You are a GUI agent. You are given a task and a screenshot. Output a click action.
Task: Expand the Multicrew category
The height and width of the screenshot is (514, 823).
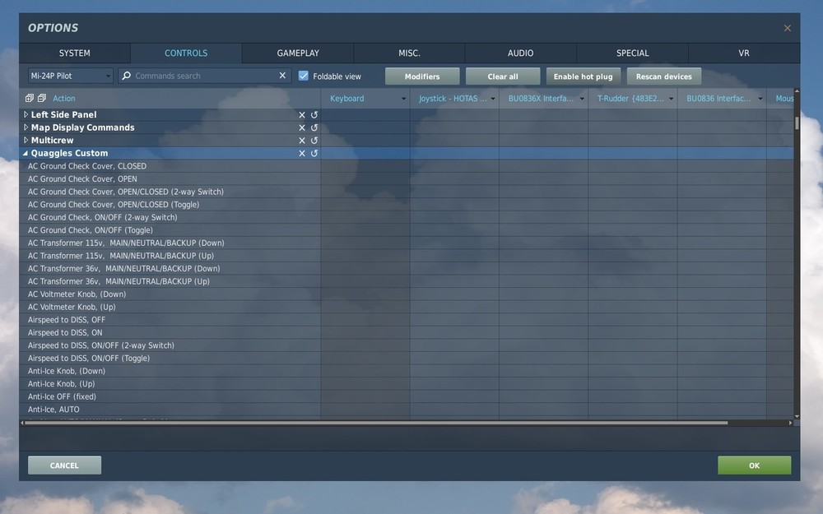pyautogui.click(x=26, y=140)
